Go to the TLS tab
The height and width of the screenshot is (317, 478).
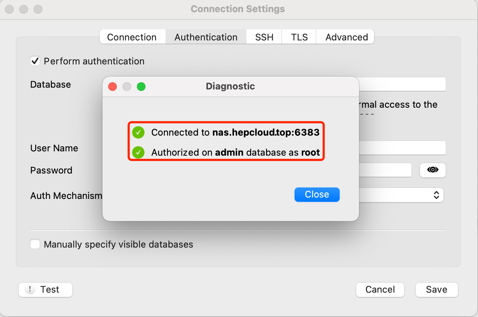coord(299,37)
